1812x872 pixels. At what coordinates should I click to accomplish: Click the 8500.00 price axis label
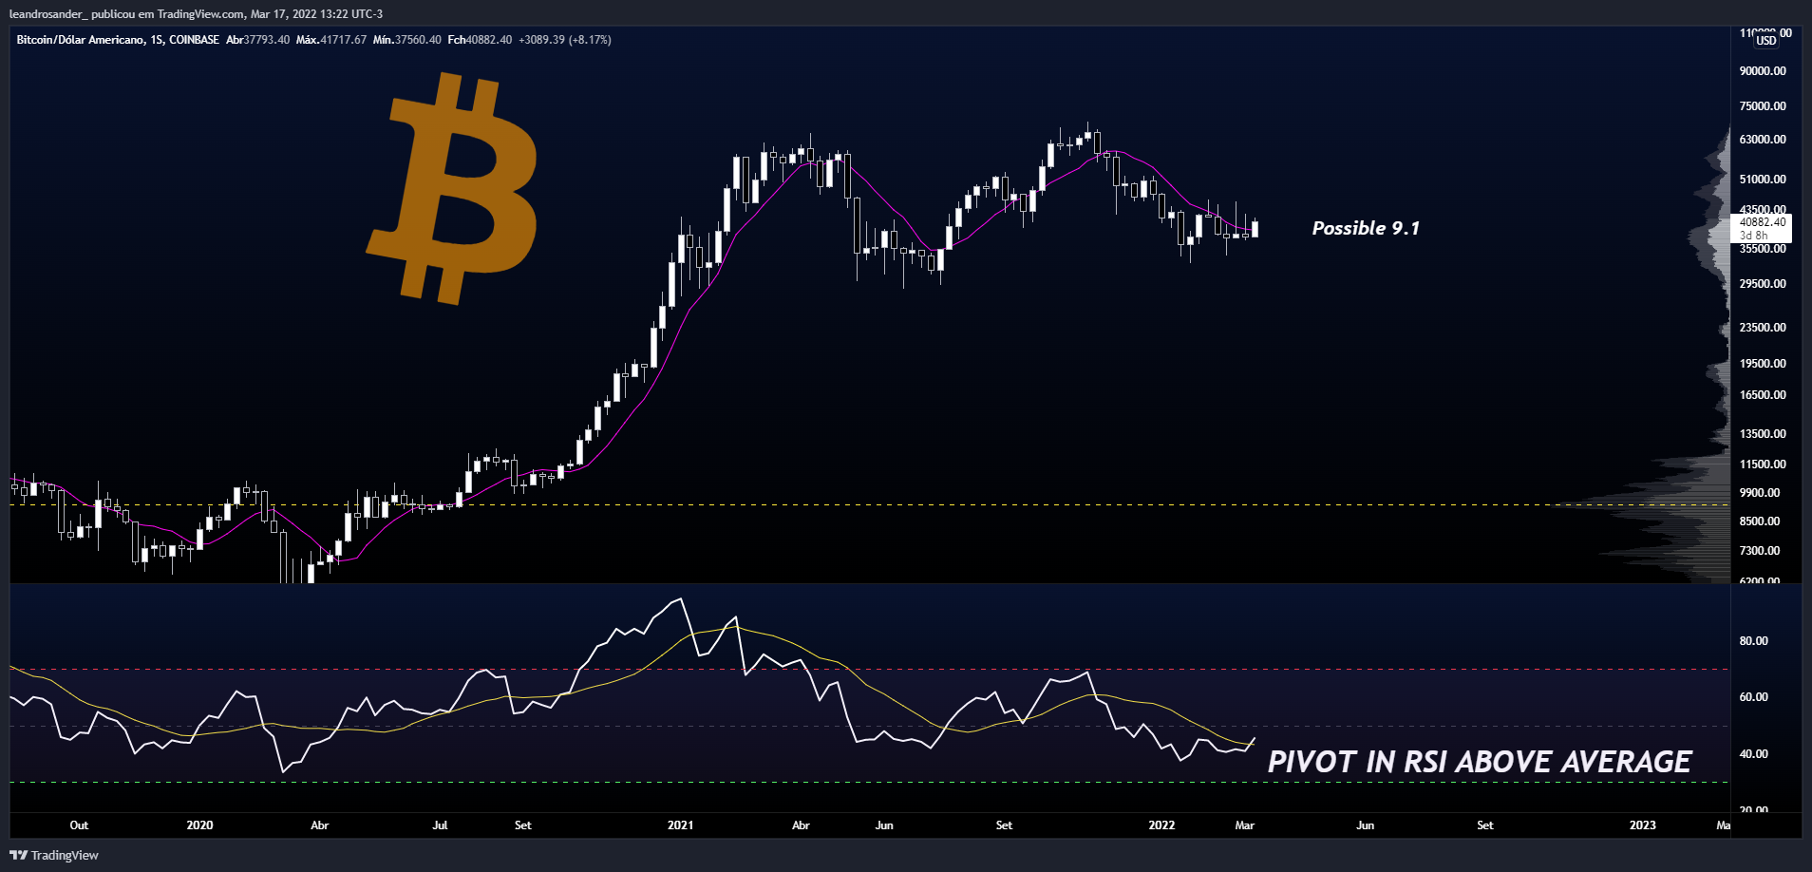tap(1760, 521)
